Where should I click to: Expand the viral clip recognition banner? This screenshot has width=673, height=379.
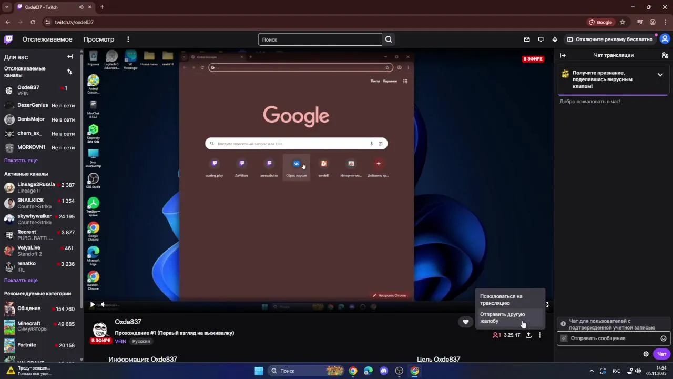[x=660, y=75]
